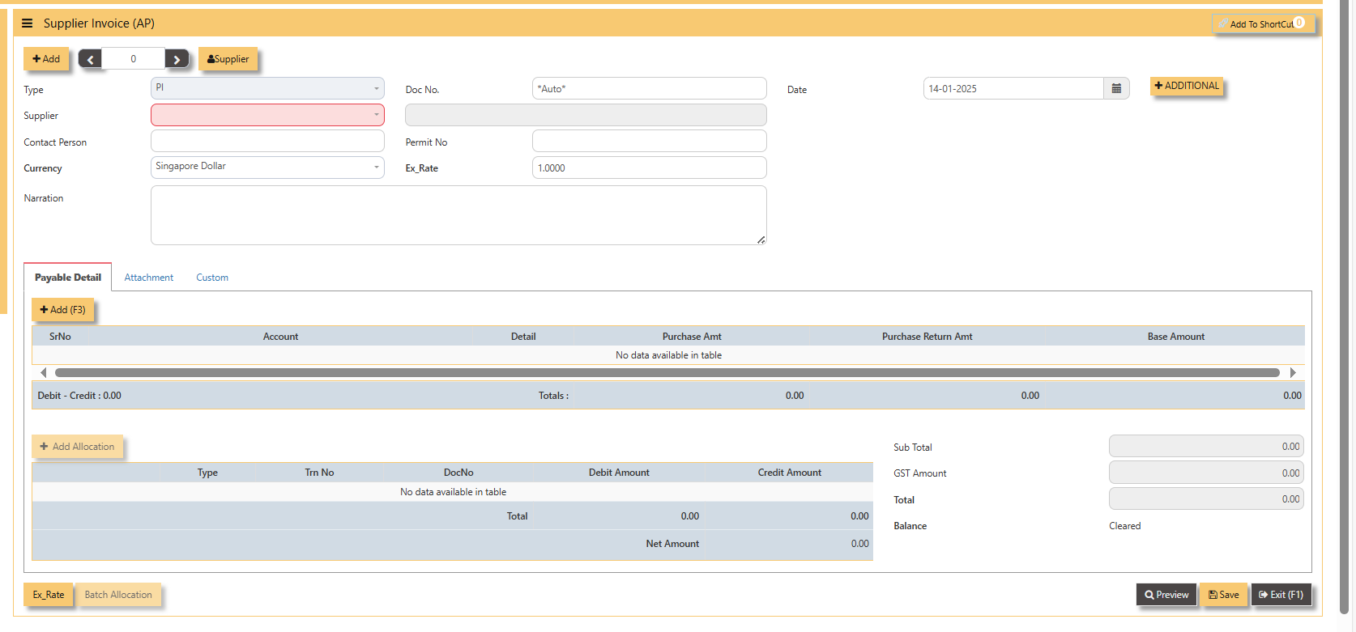The image size is (1356, 632).
Task: Expand the Type dropdown showing PI
Action: (267, 88)
